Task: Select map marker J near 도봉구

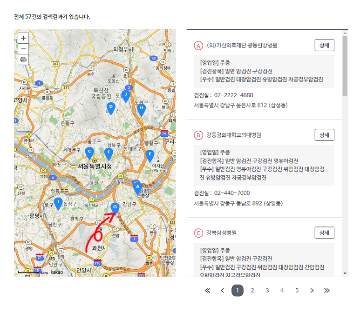Action: 126,96
